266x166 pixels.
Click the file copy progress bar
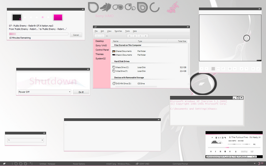click(39, 34)
